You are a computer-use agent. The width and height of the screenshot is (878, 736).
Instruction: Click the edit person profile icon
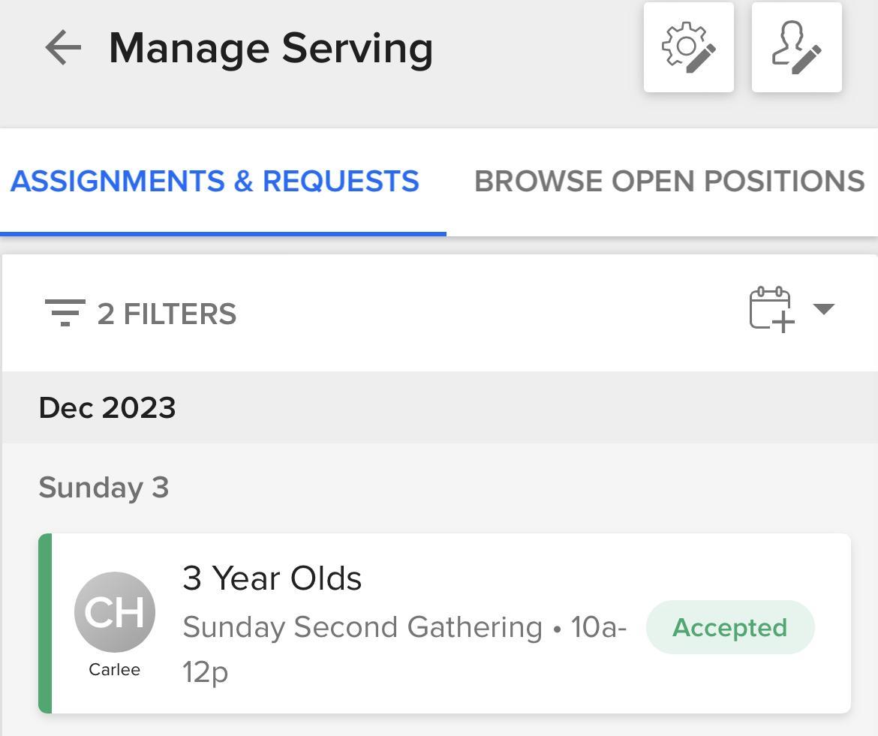(796, 48)
